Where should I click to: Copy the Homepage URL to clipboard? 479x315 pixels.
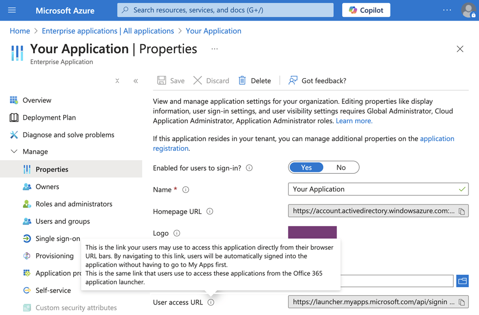tap(462, 211)
